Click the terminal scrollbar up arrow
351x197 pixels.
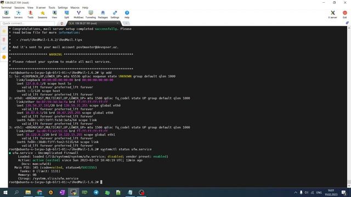point(349,28)
